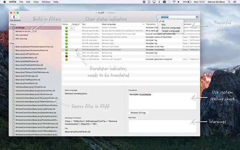Select the Not translated filter
This screenshot has height=150, width=240.
point(22,35)
